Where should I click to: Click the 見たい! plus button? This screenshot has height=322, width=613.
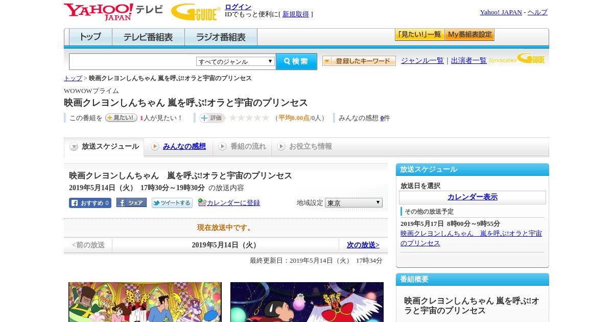[121, 118]
